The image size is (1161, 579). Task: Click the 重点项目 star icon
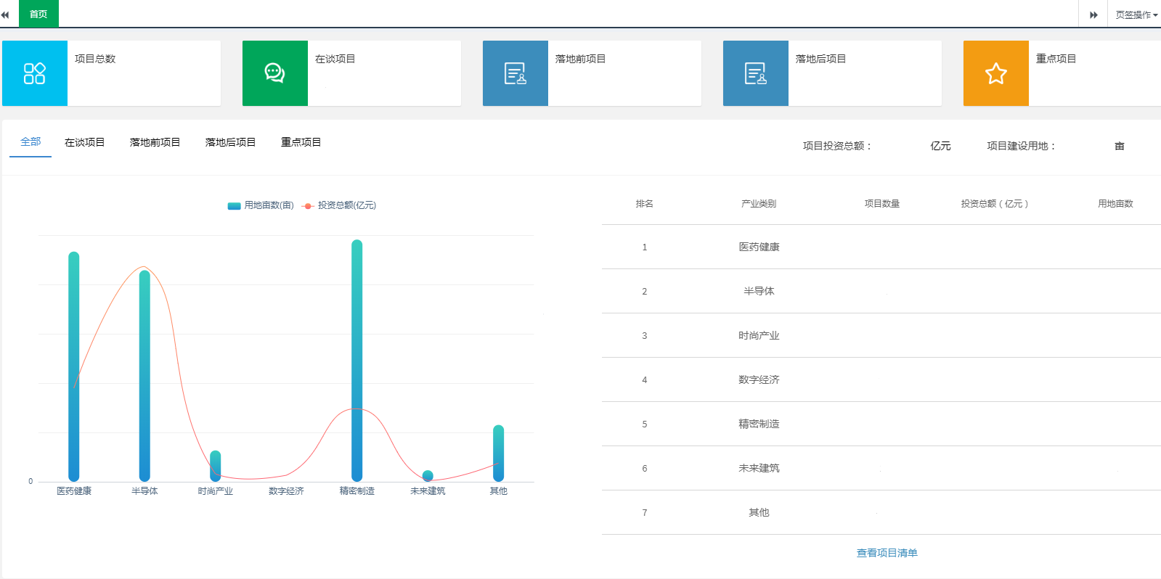pos(995,73)
